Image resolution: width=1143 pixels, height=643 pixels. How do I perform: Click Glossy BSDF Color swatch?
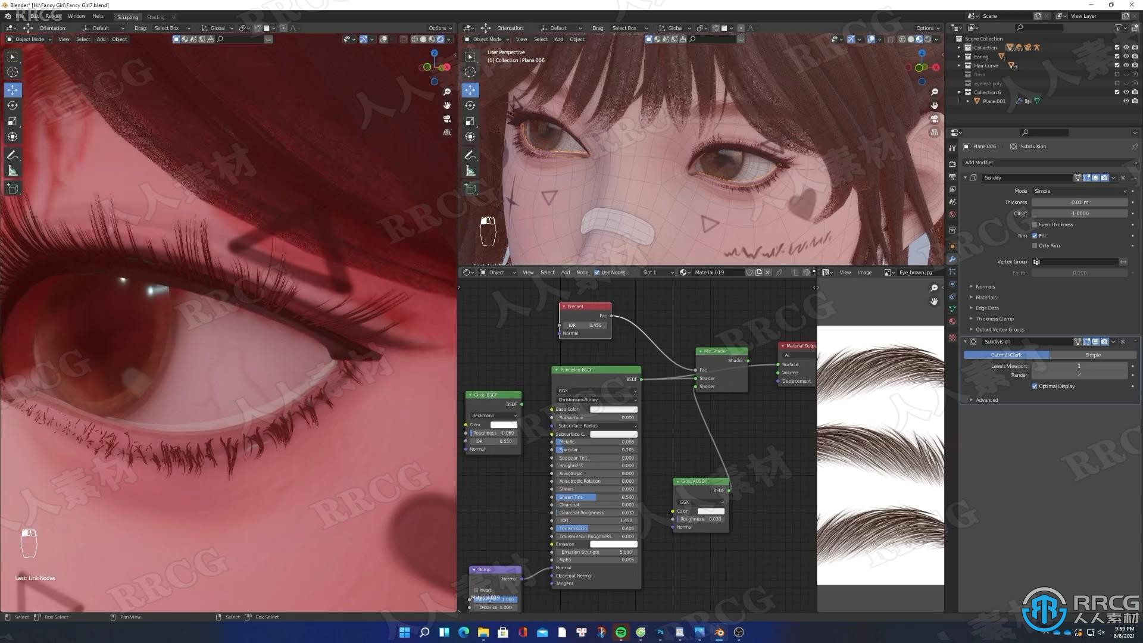coord(711,511)
